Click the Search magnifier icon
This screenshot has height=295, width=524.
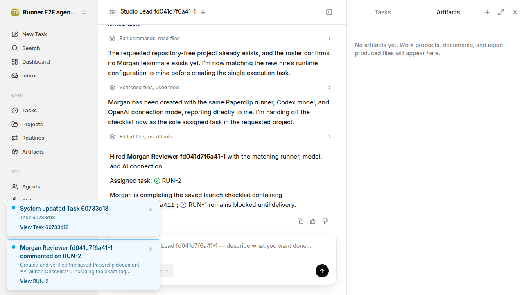(x=15, y=48)
